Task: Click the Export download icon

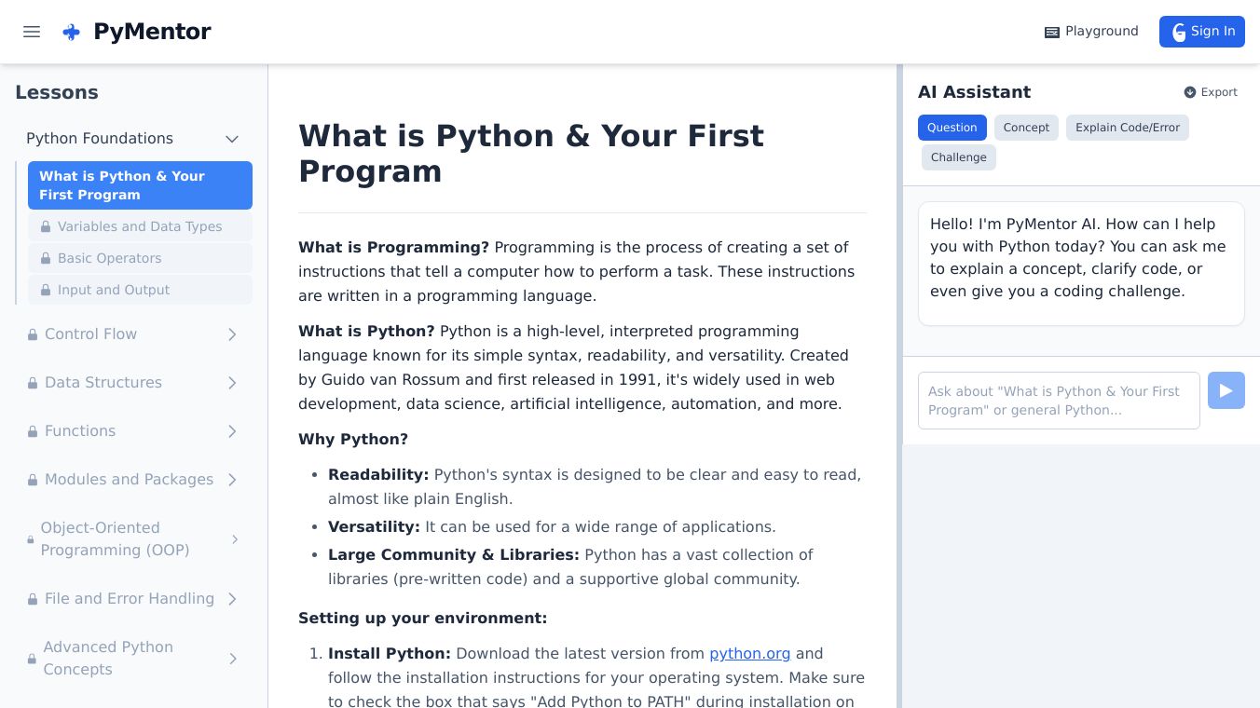Action: click(x=1190, y=92)
